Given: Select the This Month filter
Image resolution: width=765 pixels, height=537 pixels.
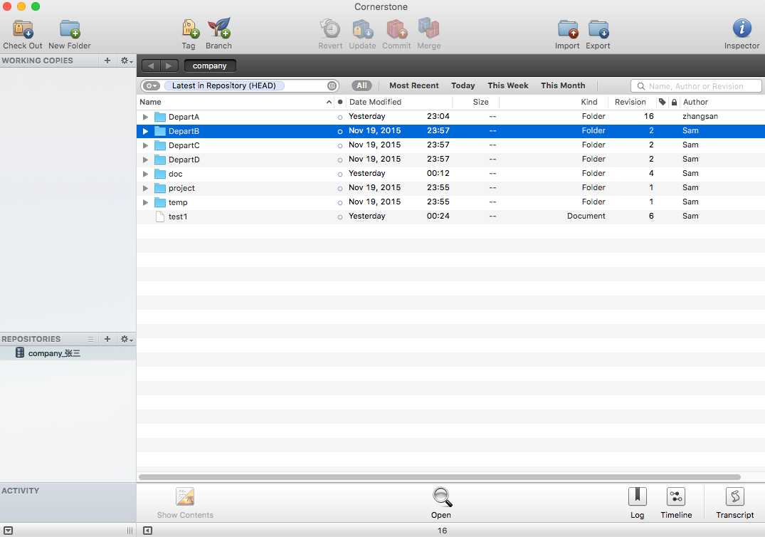Looking at the screenshot, I should pos(563,85).
